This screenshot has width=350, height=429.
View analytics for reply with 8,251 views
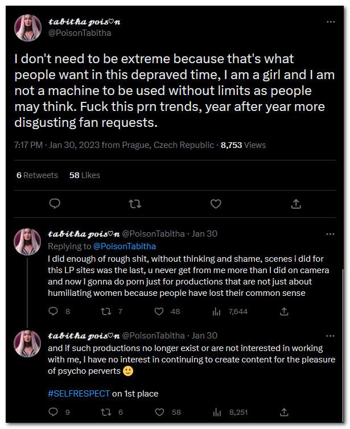217,412
